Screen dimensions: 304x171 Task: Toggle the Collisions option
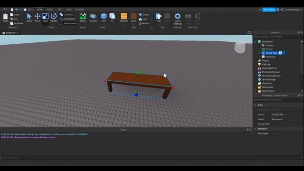coord(66,15)
